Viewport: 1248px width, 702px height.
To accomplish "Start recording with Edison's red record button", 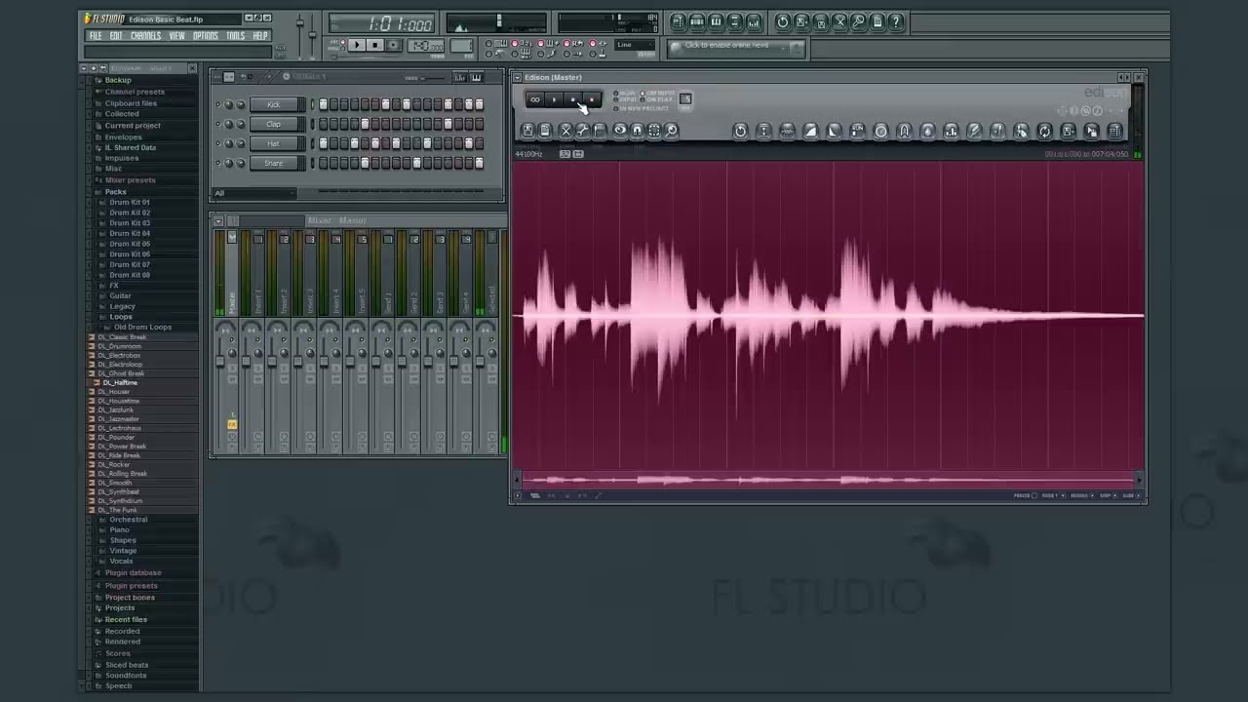I will click(592, 99).
